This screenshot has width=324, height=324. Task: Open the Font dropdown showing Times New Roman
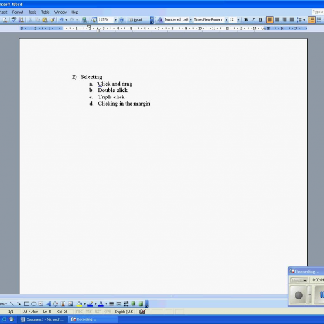(x=226, y=20)
